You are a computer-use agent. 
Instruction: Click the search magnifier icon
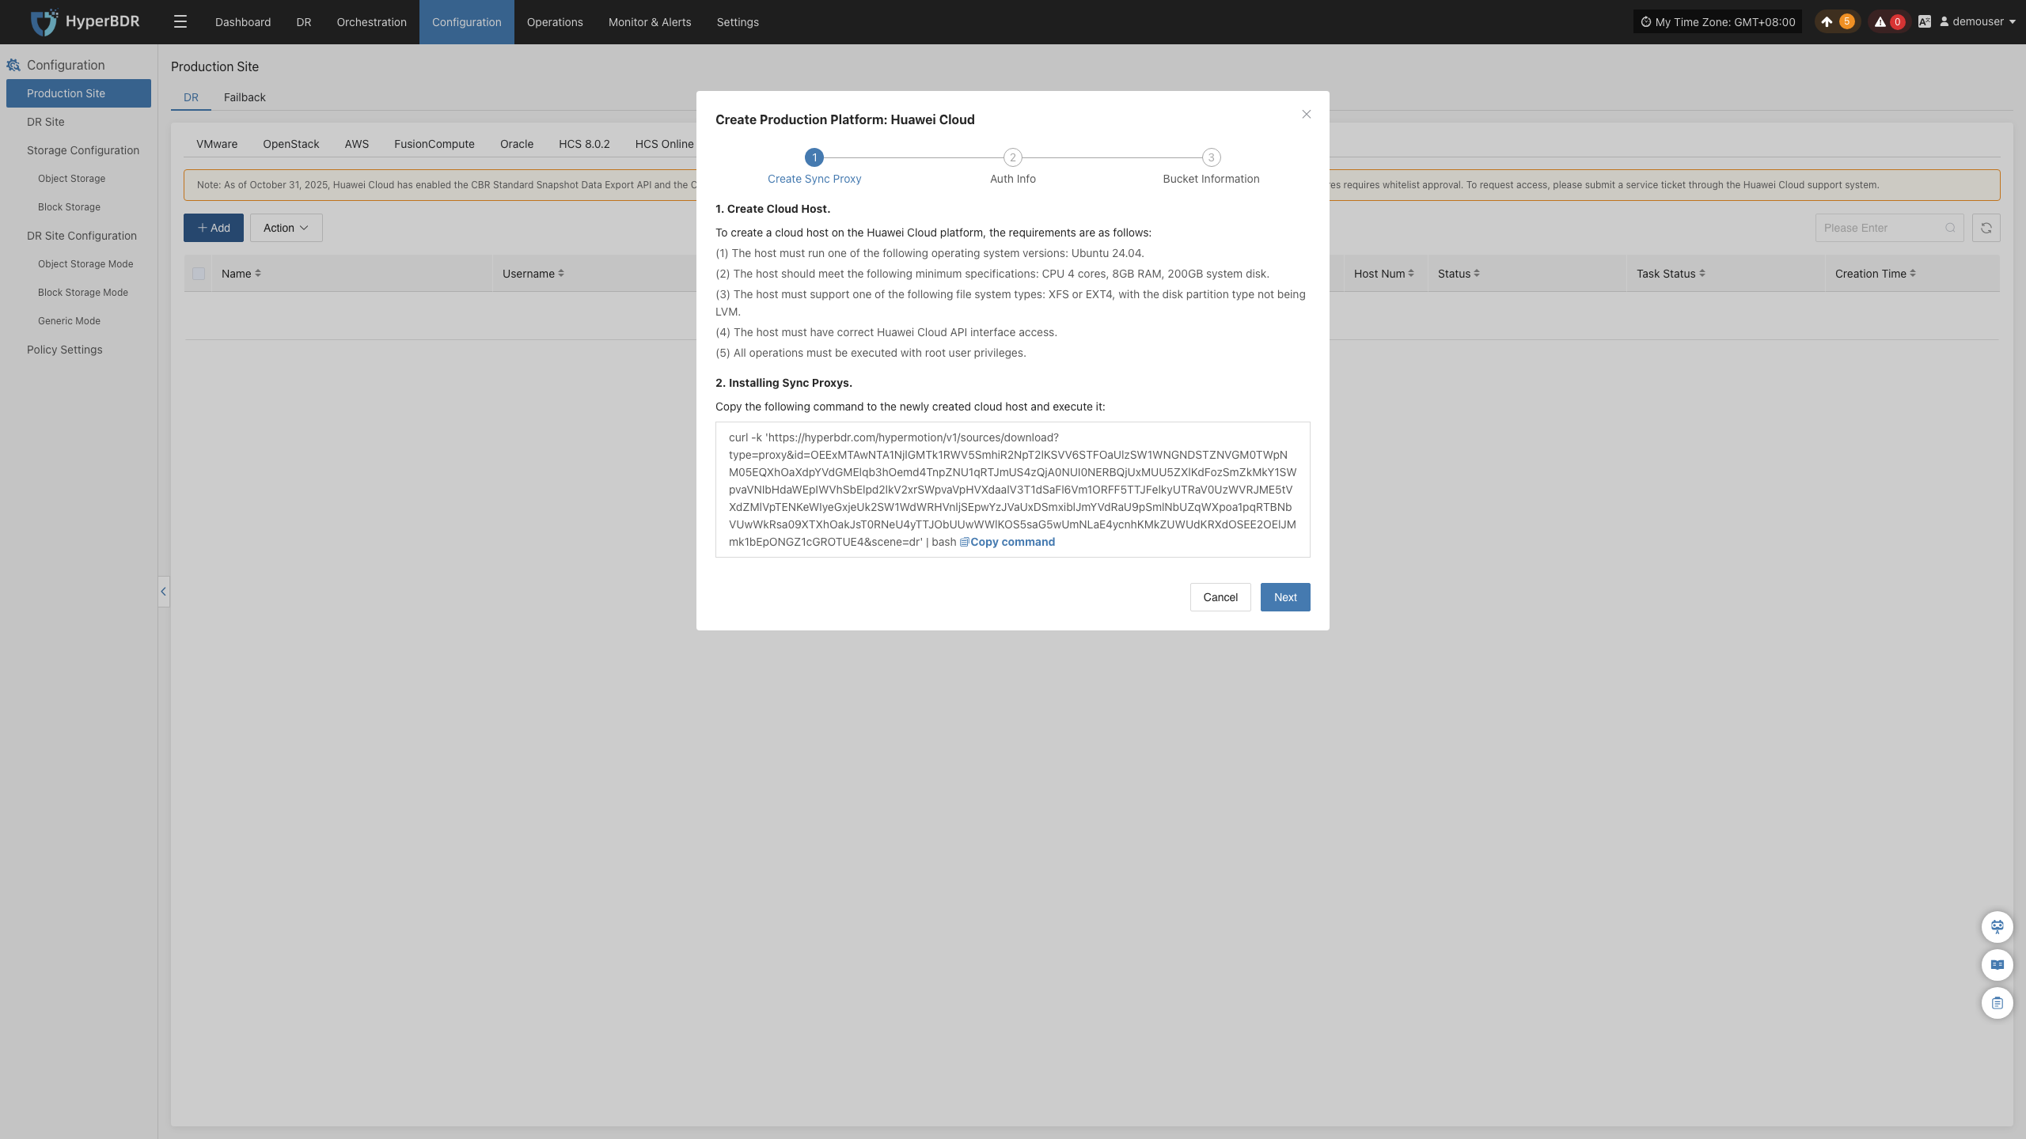pos(1950,228)
